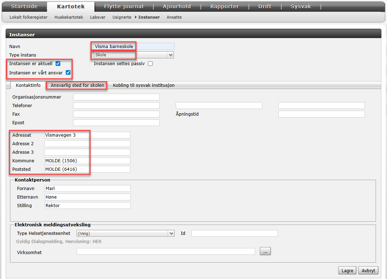Click the Organisasjonsnummer input field
The height and width of the screenshot is (279, 387).
pyautogui.click(x=116, y=97)
